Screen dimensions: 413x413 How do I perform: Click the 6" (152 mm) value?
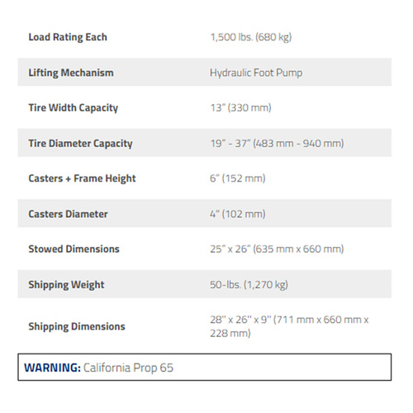(238, 178)
